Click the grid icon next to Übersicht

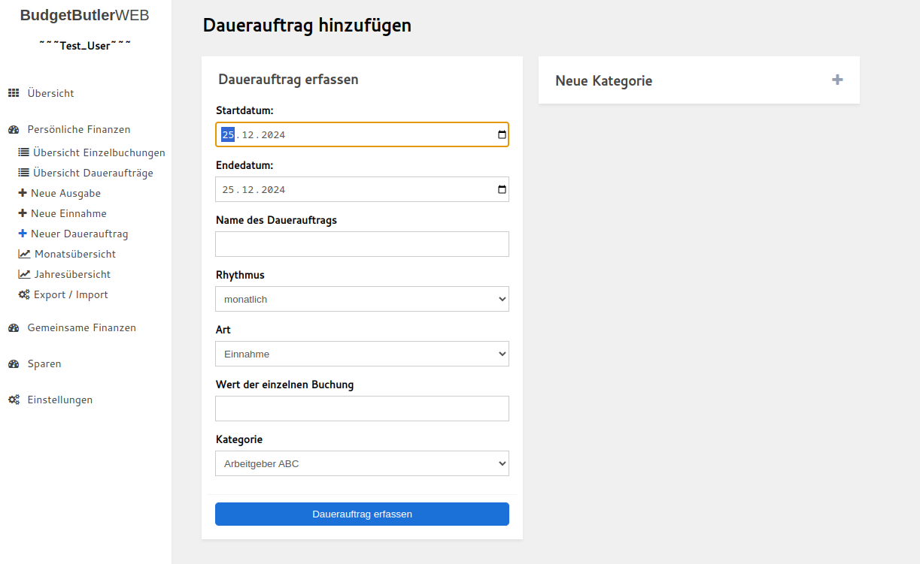click(x=15, y=92)
